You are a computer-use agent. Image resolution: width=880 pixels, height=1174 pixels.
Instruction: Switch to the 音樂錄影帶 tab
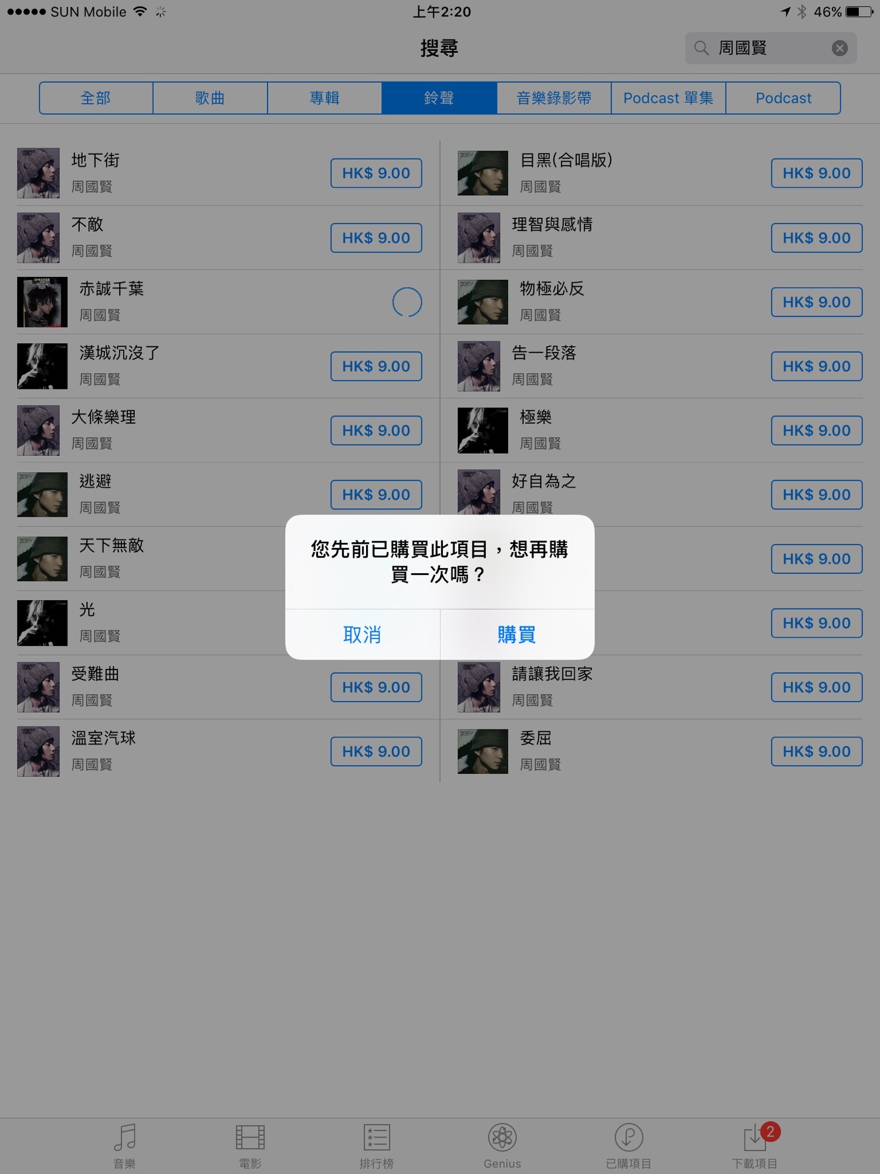[554, 98]
